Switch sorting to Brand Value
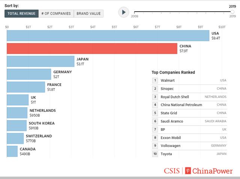 [88, 13]
